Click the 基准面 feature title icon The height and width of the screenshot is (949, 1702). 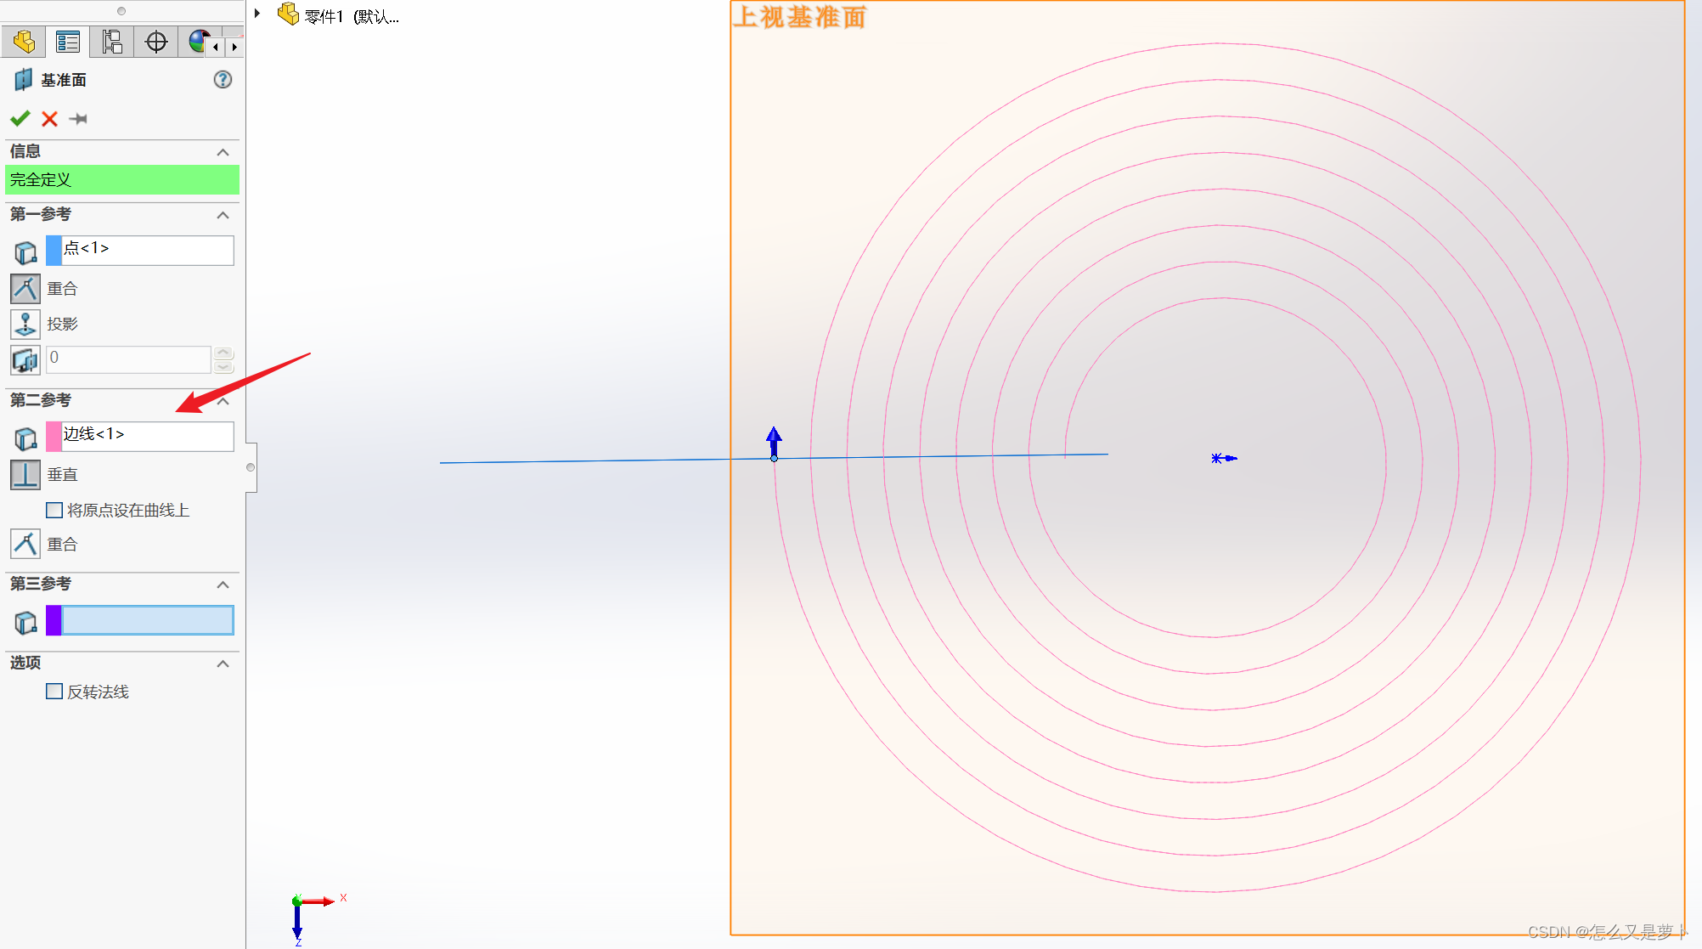pos(24,80)
